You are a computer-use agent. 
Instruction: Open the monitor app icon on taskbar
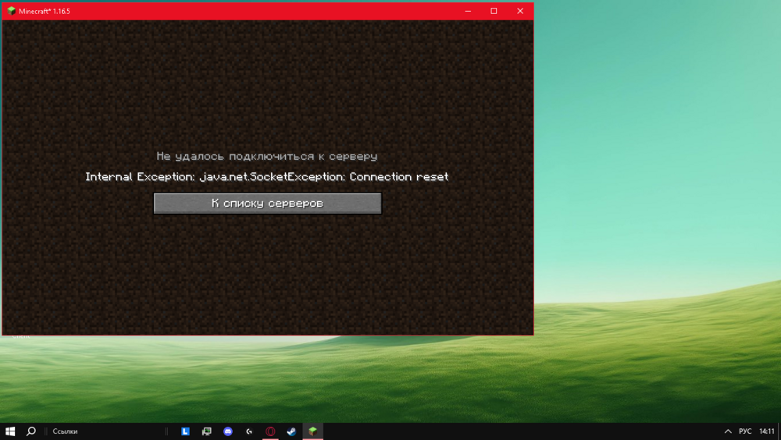point(207,431)
